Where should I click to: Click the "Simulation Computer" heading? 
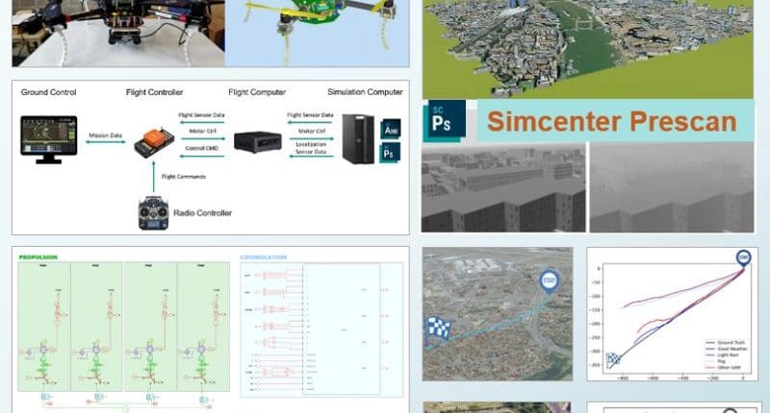[365, 92]
